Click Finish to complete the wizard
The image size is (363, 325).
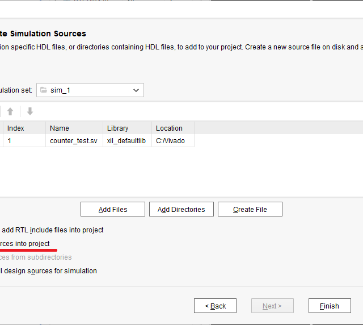click(x=329, y=306)
